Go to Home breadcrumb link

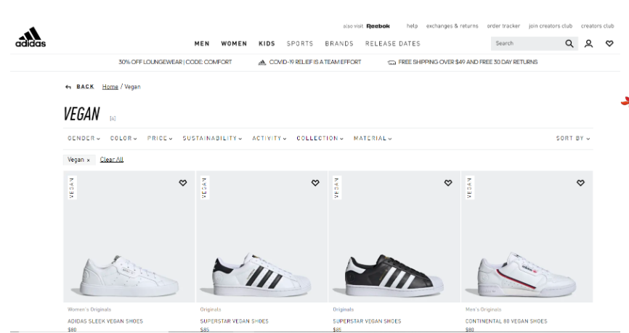click(x=110, y=87)
